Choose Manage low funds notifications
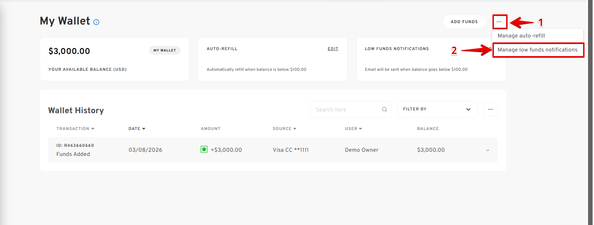This screenshot has height=225, width=594. coord(537,50)
